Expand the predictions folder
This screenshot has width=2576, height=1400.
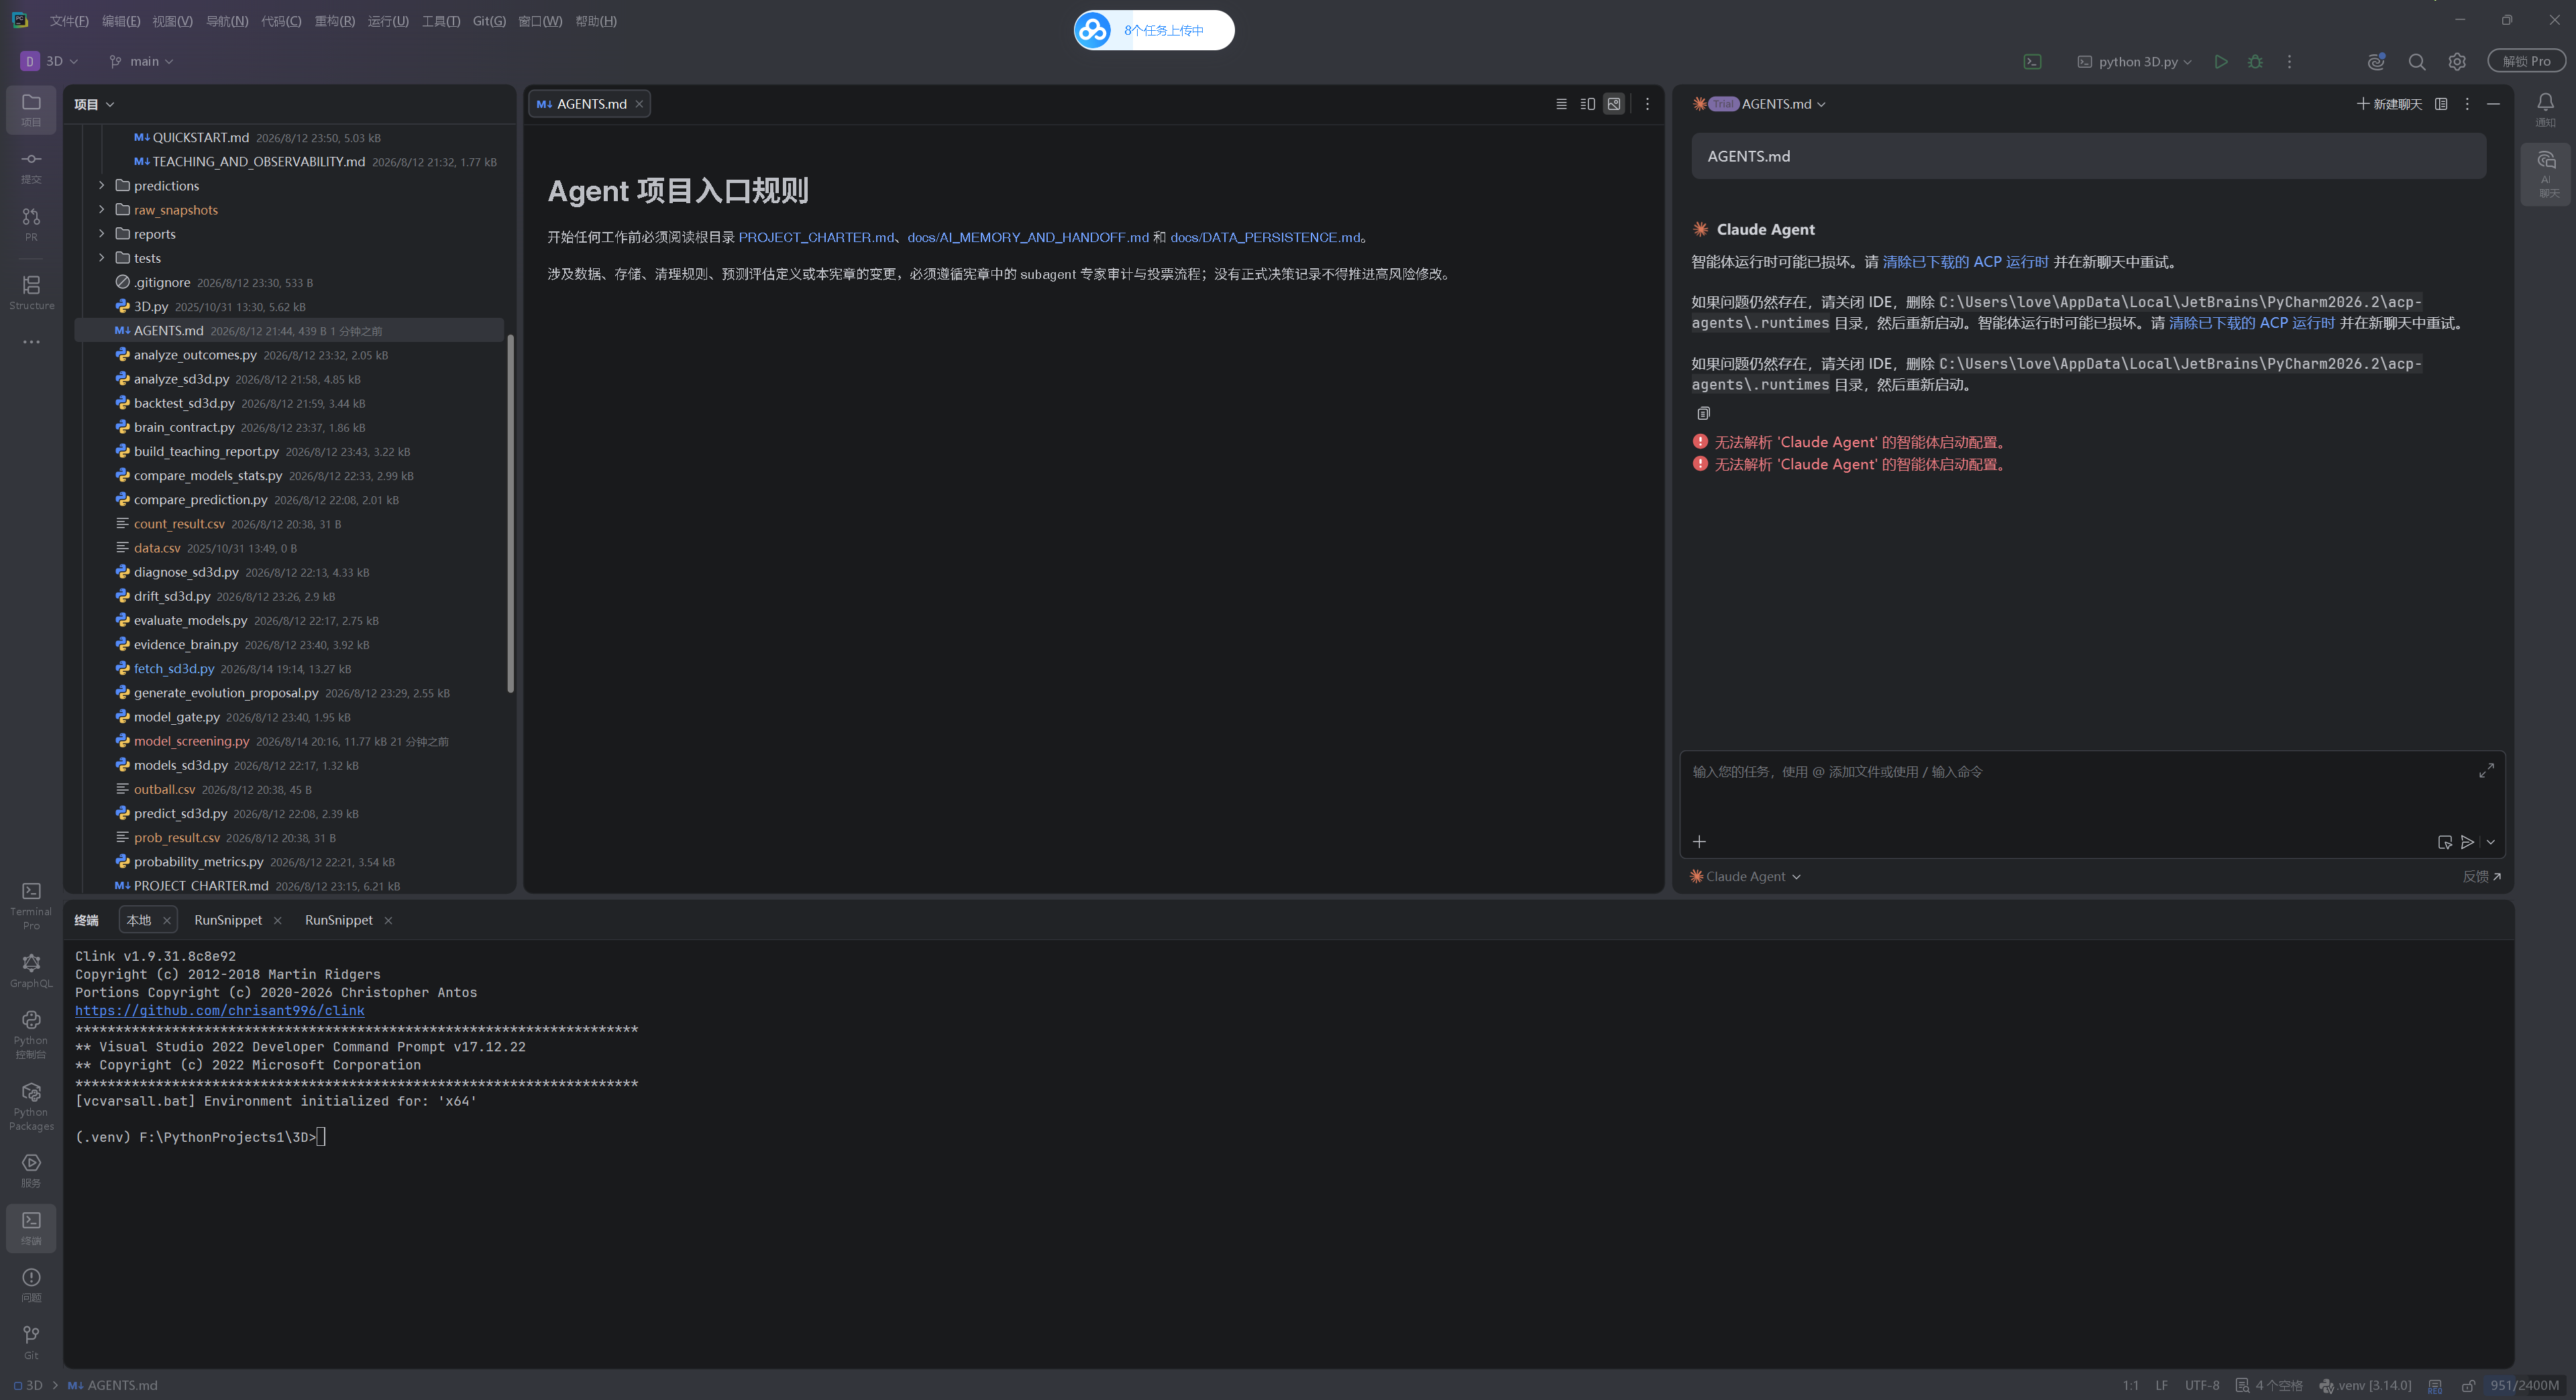point(101,185)
